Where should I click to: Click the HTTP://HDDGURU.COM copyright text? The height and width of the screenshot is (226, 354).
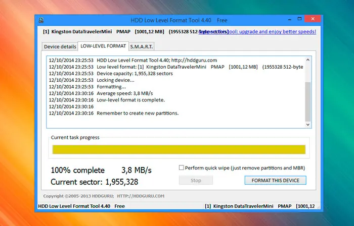pos(141,196)
